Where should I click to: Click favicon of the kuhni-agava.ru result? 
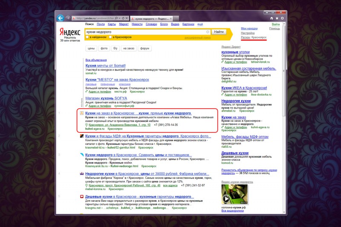(82, 113)
